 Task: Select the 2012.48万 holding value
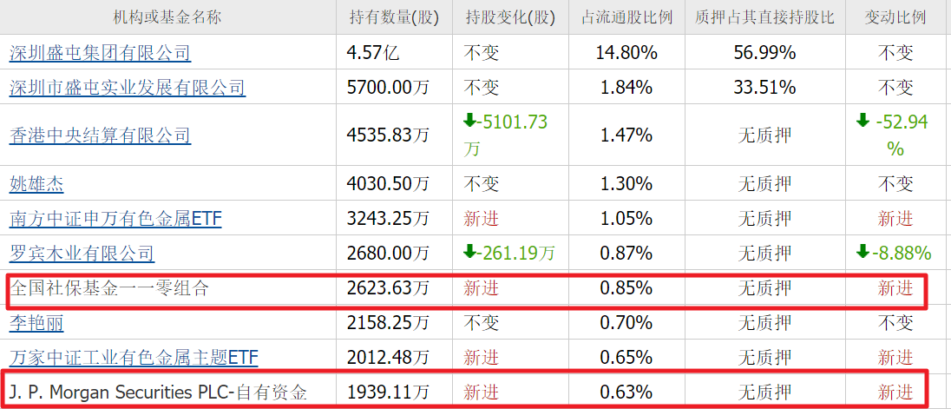point(388,358)
